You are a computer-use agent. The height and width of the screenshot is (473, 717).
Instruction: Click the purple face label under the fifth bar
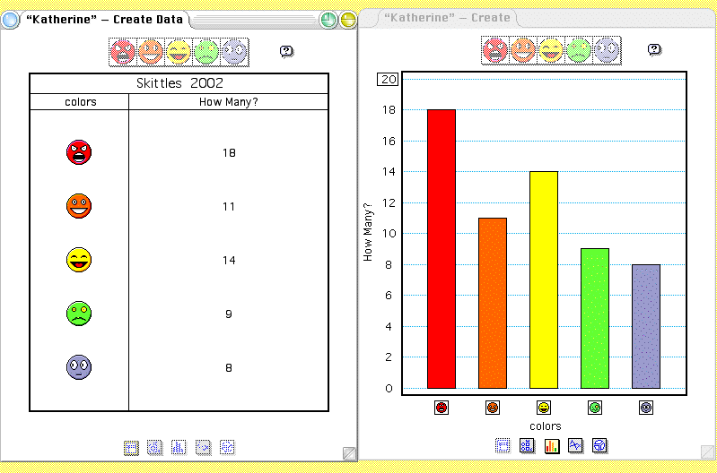pos(646,408)
